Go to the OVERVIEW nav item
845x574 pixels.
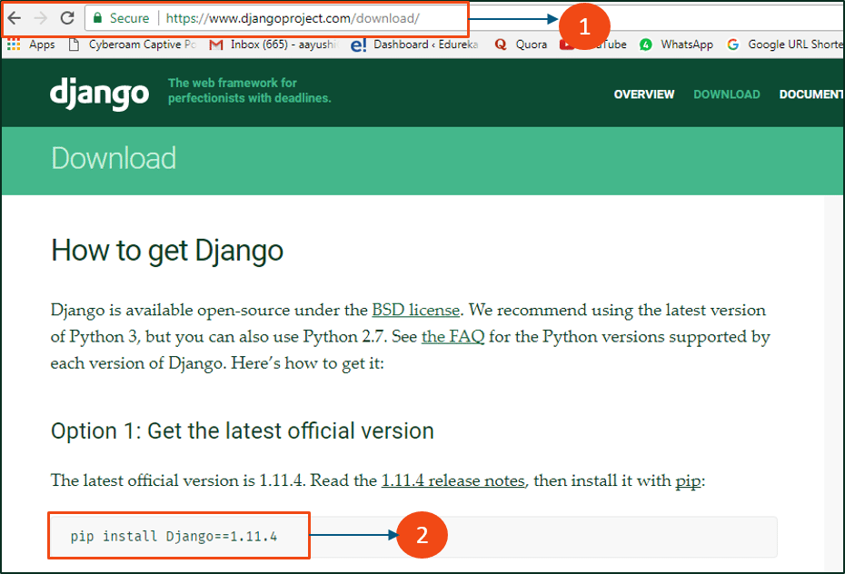click(644, 94)
